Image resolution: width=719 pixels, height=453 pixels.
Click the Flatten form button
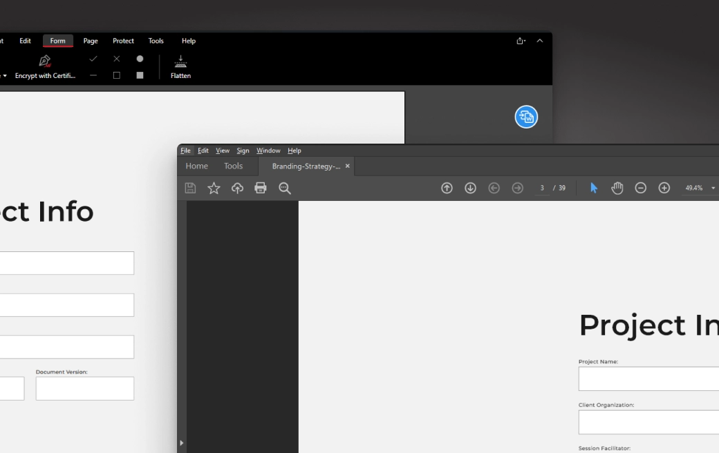[x=180, y=68]
